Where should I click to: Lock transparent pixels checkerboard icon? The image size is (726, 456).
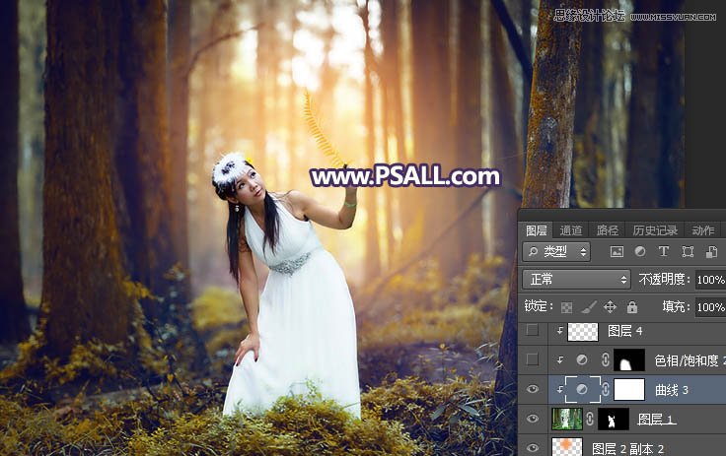(566, 307)
